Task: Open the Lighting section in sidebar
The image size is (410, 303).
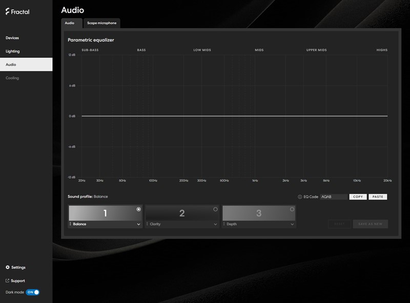Action: tap(13, 51)
